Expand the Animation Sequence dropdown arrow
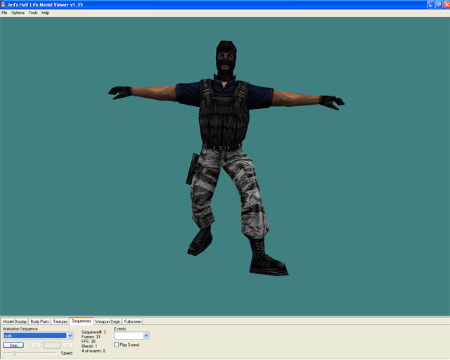450x360 pixels. tap(70, 335)
